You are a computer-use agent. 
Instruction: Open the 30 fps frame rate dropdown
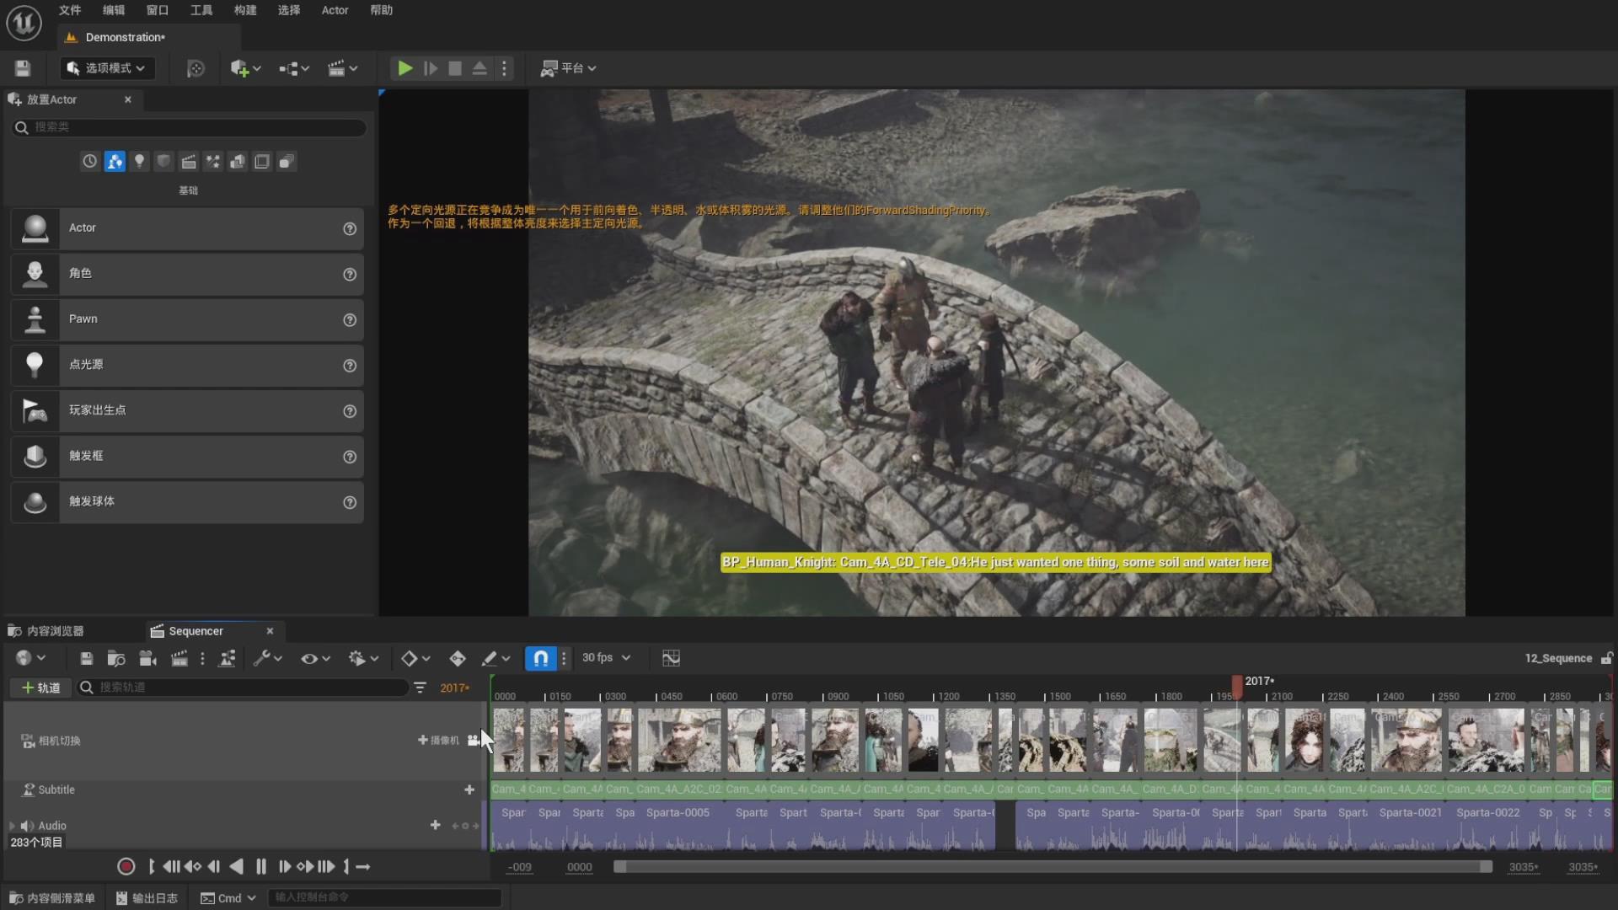pyautogui.click(x=606, y=657)
